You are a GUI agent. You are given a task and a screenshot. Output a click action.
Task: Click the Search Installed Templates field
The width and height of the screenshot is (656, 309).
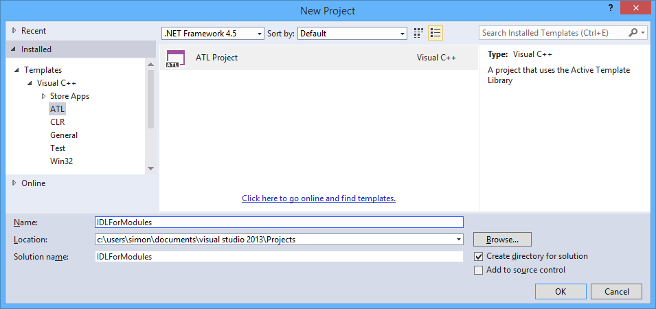click(x=553, y=32)
